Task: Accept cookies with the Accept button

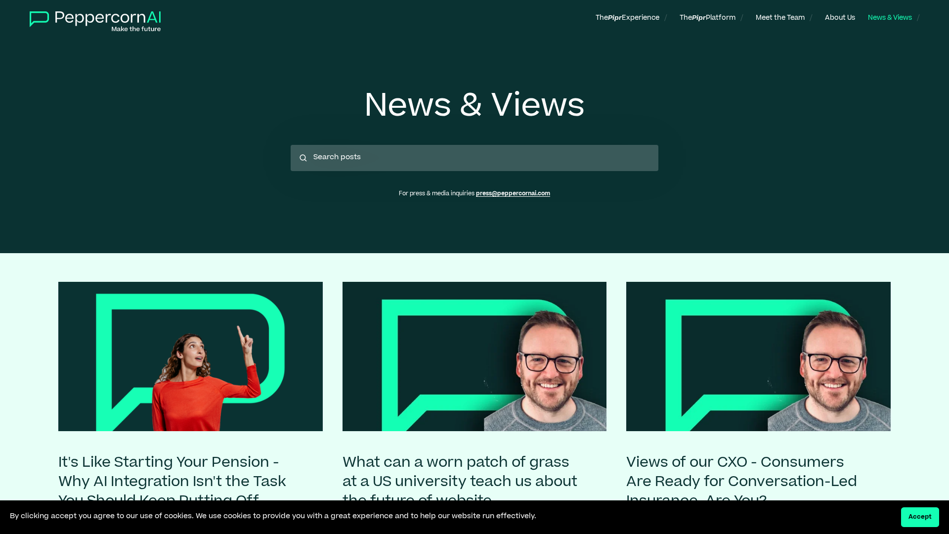Action: [919, 517]
